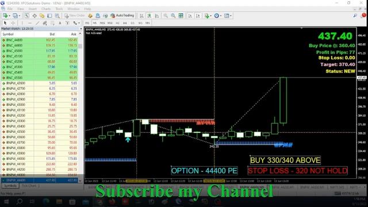
Task: Open MetaEditor from the toolbar
Action: [90, 16]
